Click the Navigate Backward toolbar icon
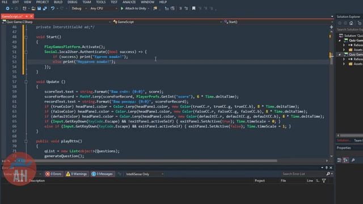Image resolution: width=363 pixels, height=204 pixels. [x=7, y=8]
